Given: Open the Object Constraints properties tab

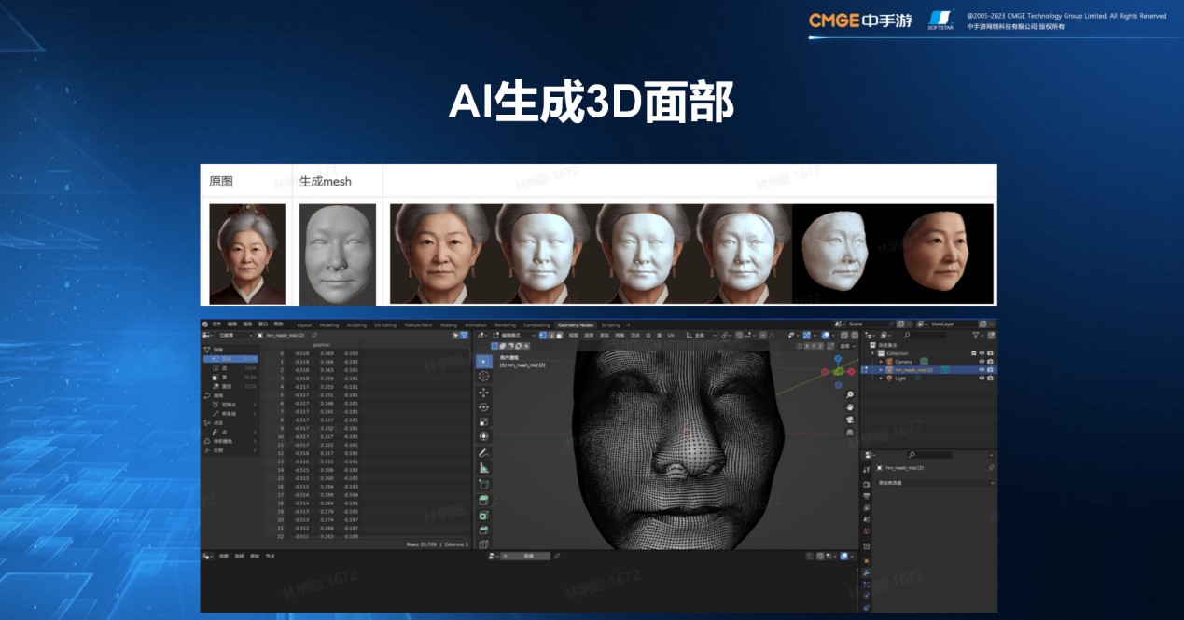Looking at the screenshot, I should [866, 607].
